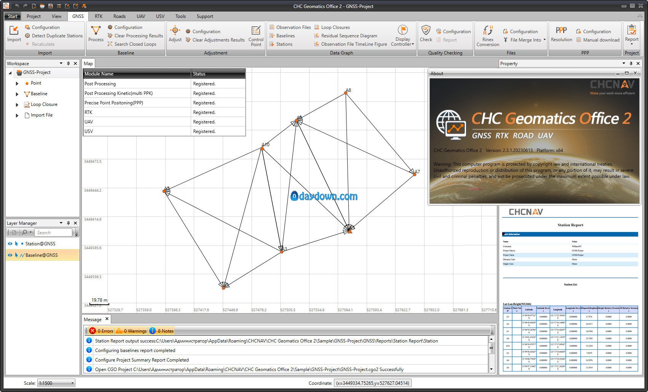The width and height of the screenshot is (648, 392).
Task: Filter messages by 0 Warnings
Action: (x=131, y=331)
